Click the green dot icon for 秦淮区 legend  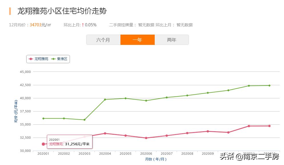[x=53, y=59]
